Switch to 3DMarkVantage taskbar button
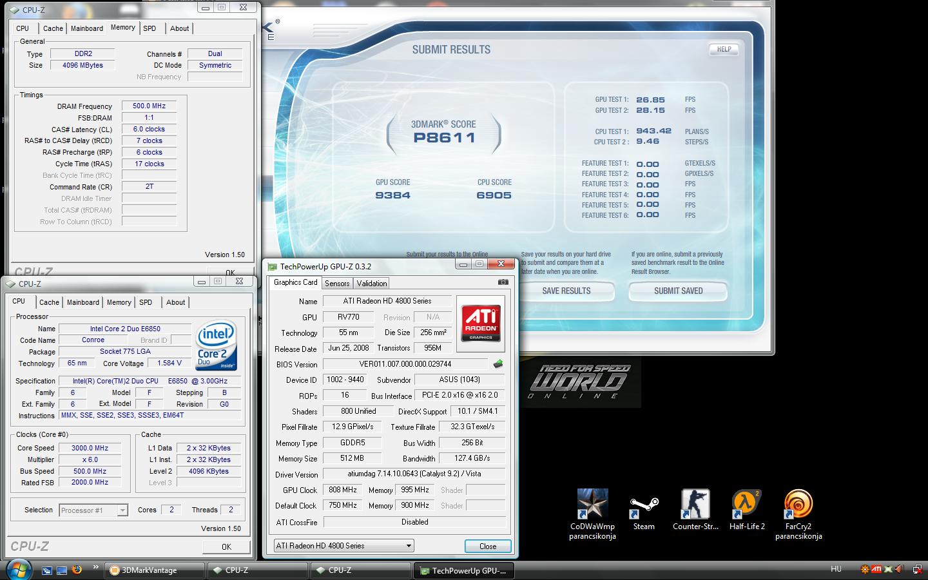The image size is (928, 580). (x=154, y=570)
